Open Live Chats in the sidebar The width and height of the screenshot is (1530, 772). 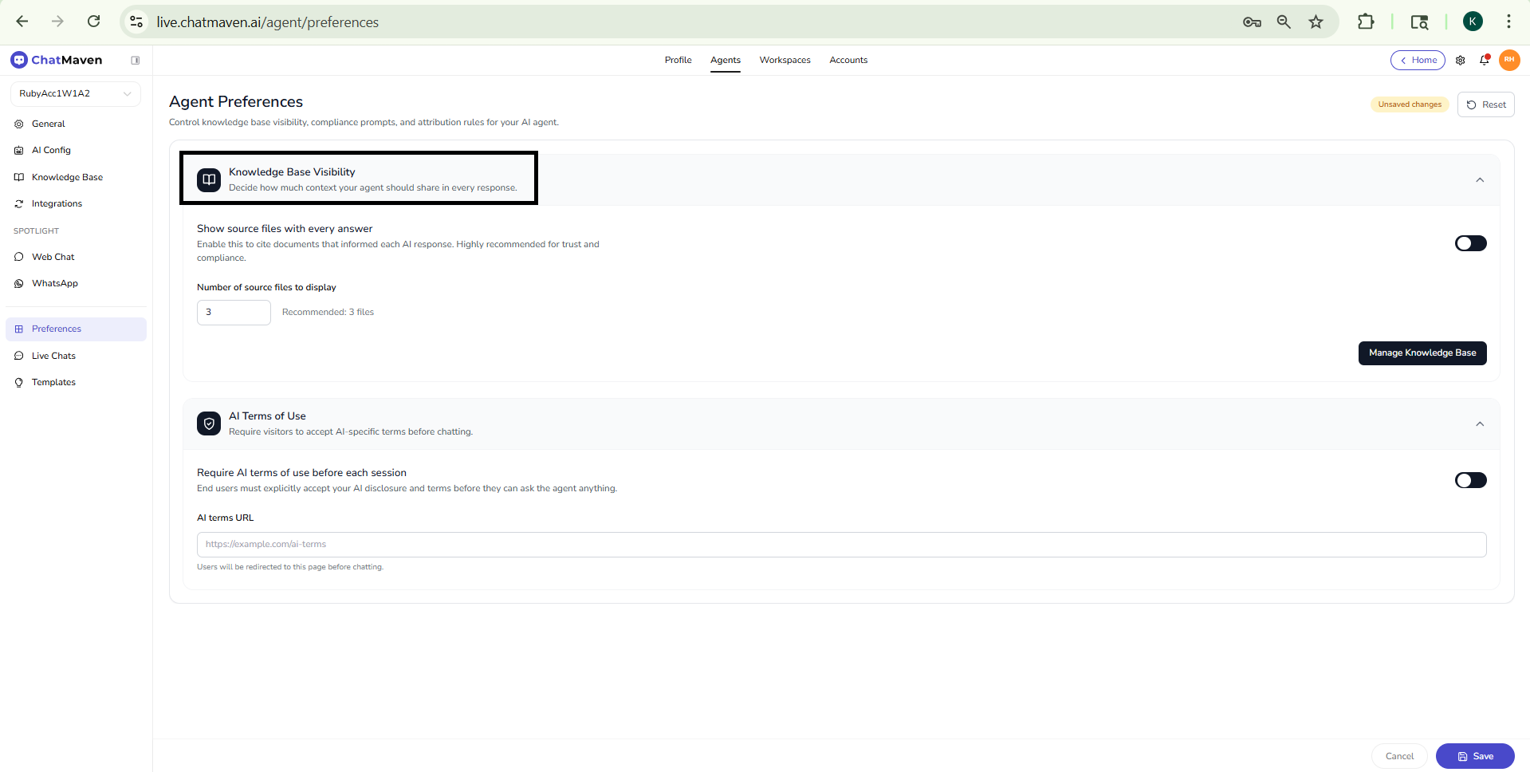pyautogui.click(x=53, y=356)
